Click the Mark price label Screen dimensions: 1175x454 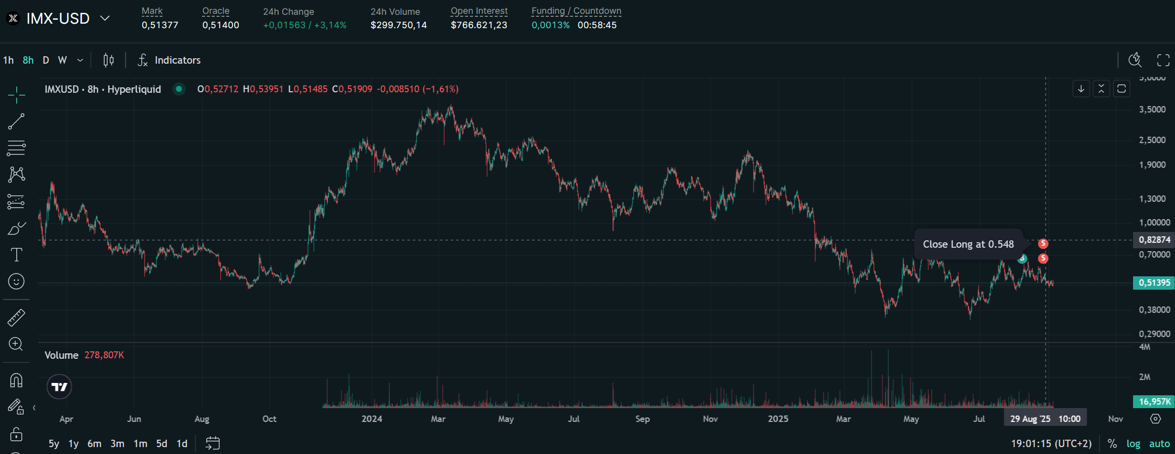tap(152, 11)
